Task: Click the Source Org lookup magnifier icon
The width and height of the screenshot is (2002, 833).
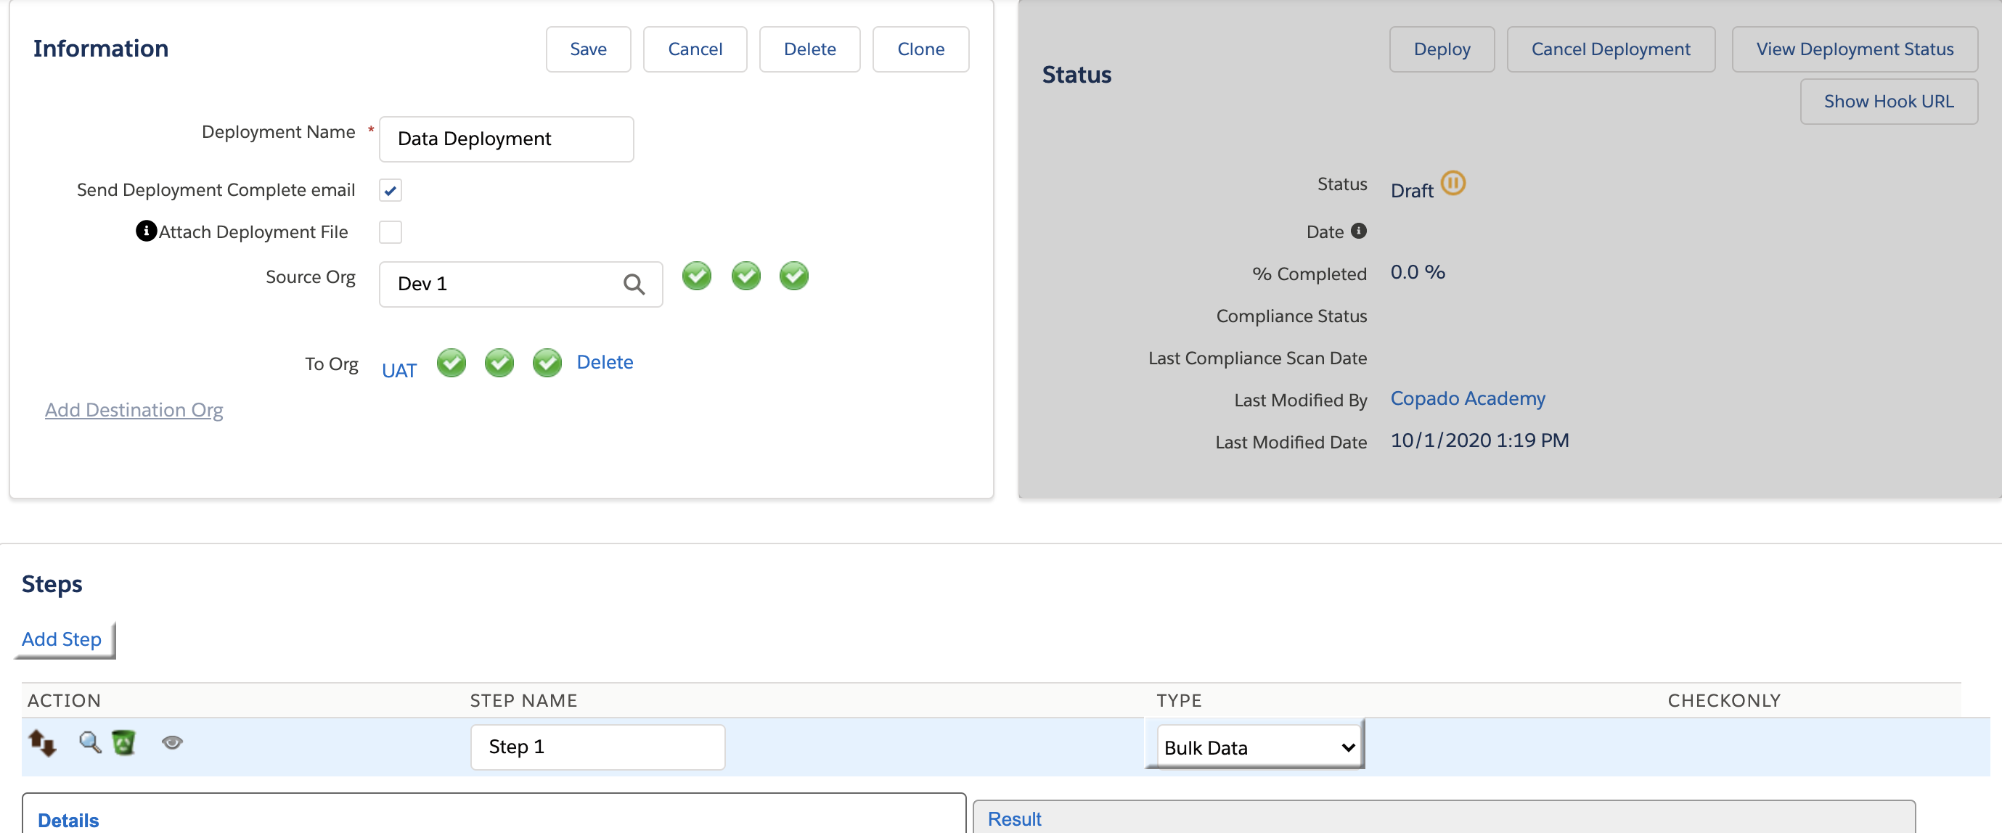Action: click(634, 284)
